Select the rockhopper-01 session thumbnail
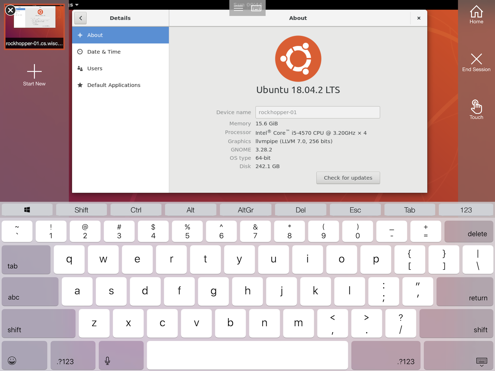This screenshot has height=371, width=495. 35,25
